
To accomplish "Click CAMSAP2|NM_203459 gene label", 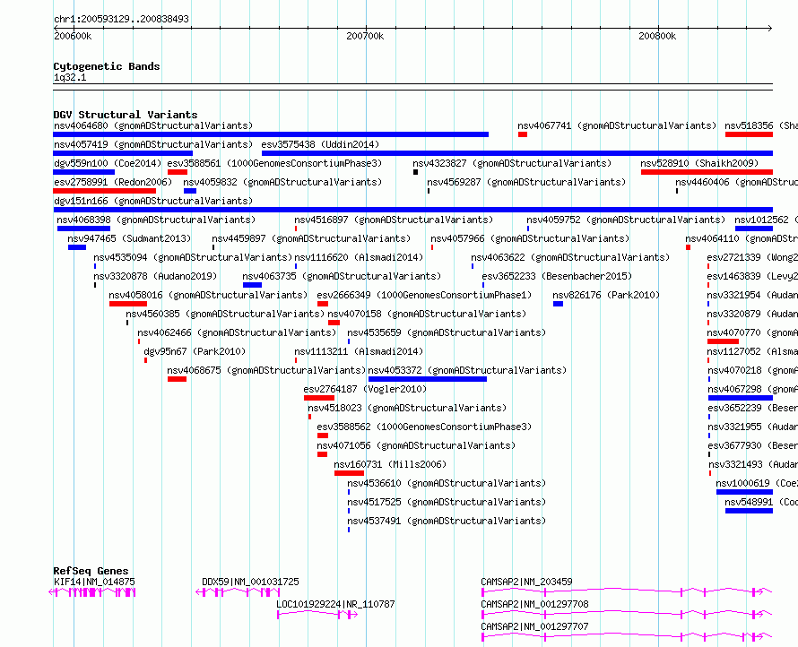I will pyautogui.click(x=526, y=582).
